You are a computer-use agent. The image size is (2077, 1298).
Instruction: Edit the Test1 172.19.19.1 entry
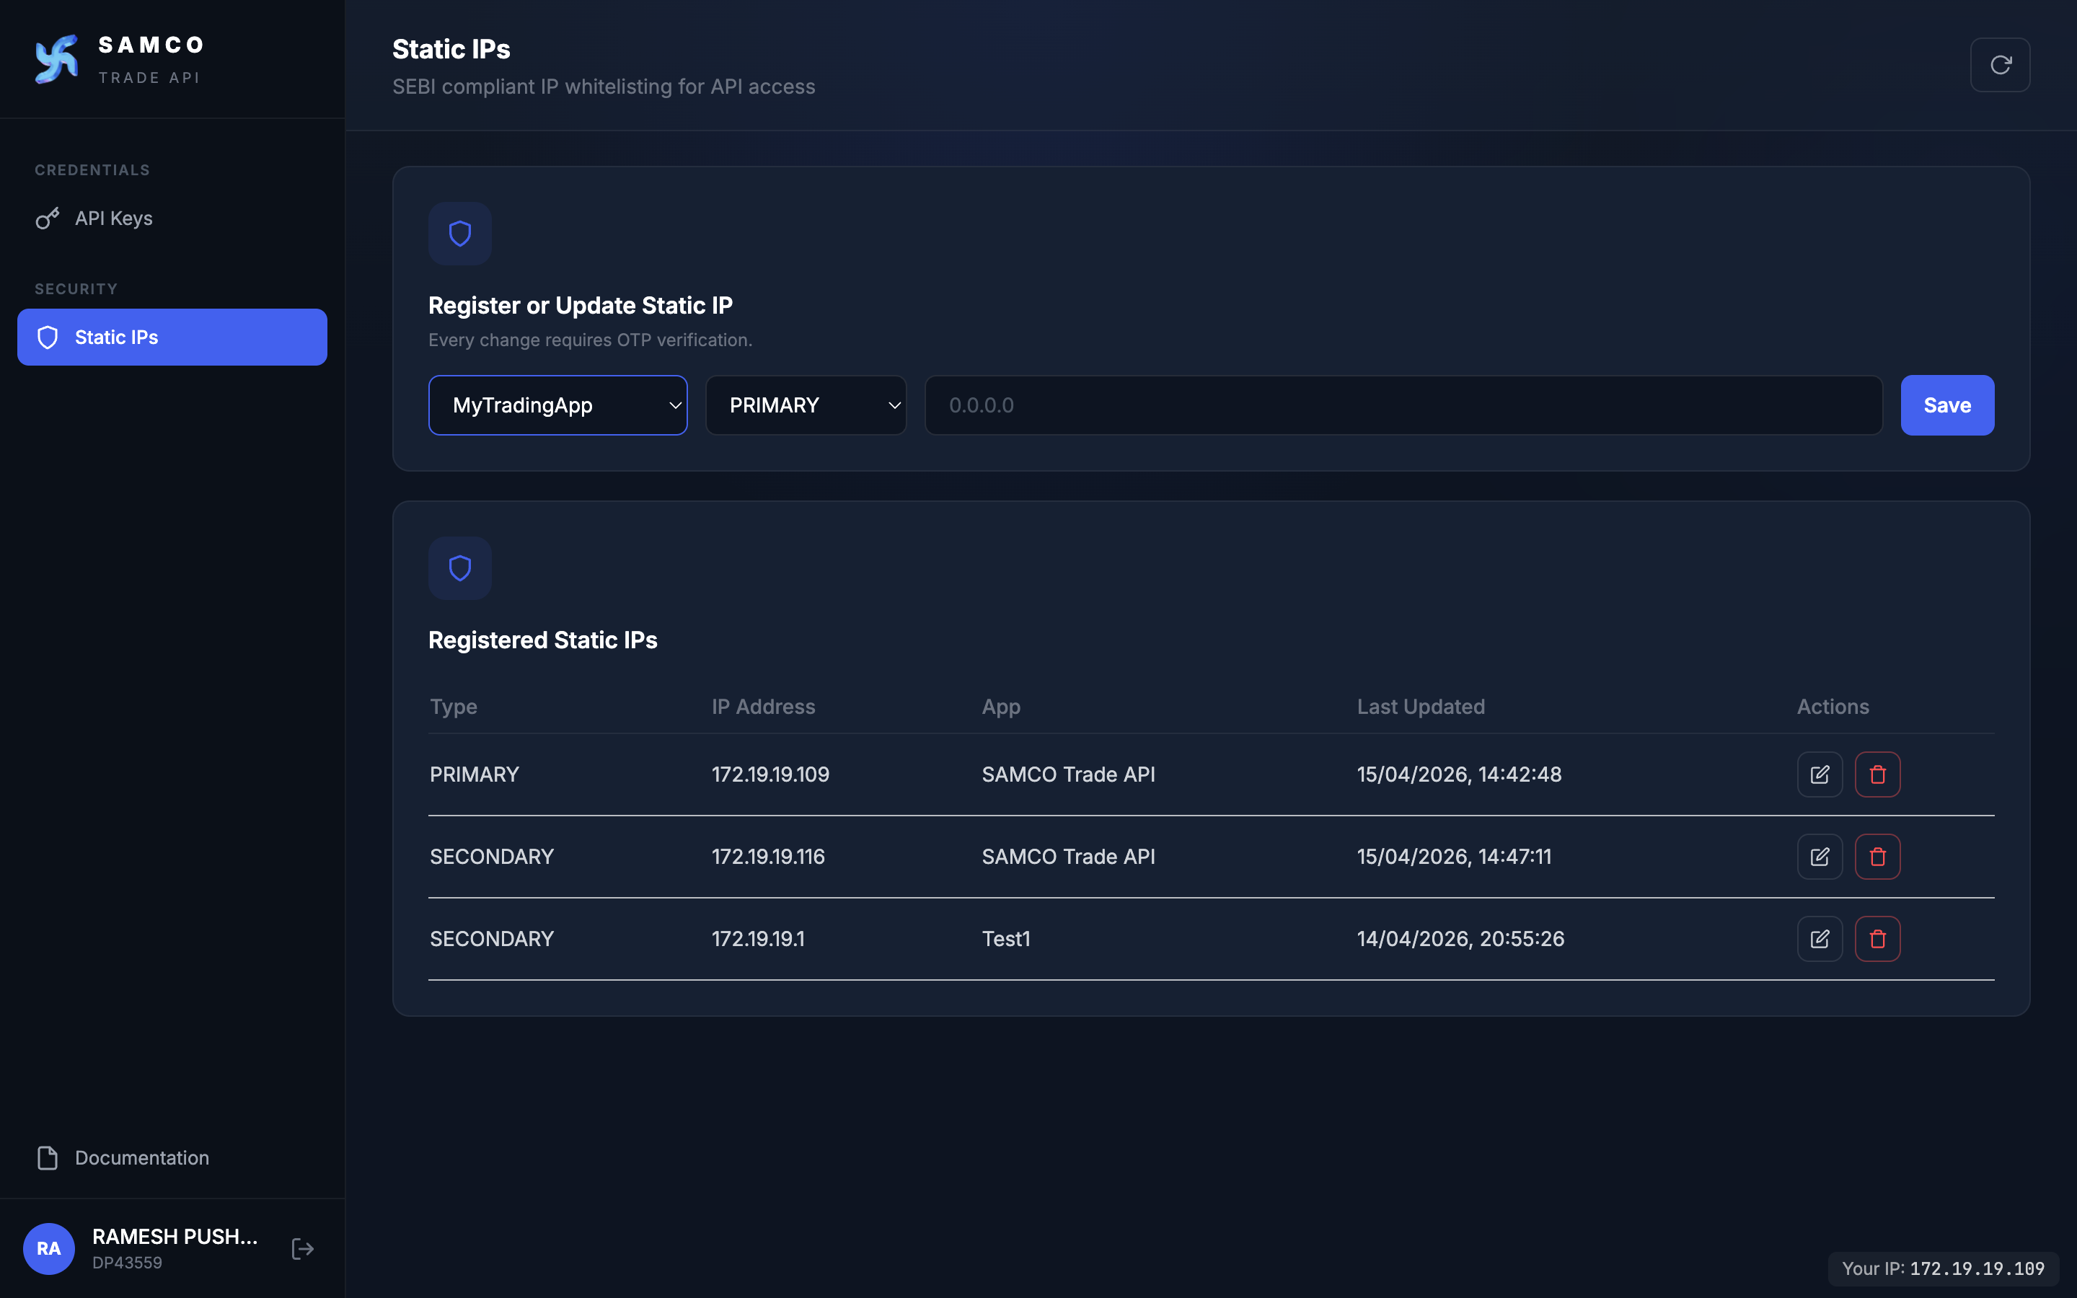(1820, 939)
